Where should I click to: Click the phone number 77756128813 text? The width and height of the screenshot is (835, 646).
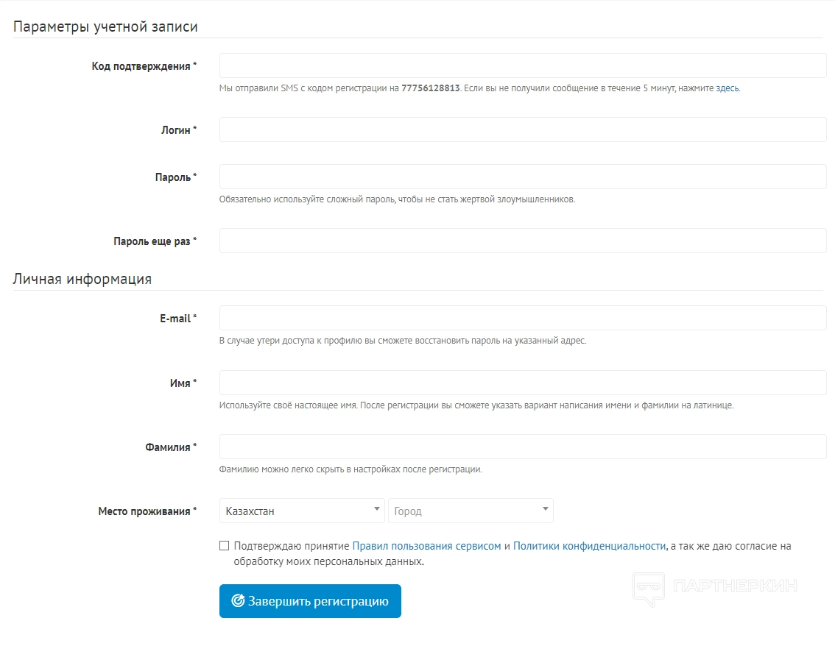(430, 88)
